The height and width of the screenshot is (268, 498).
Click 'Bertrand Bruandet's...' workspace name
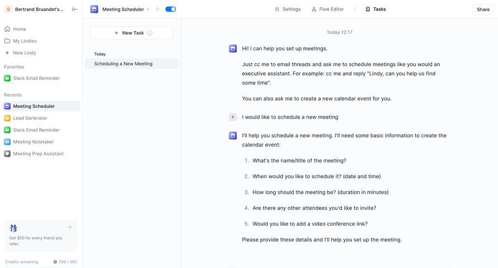coord(39,9)
